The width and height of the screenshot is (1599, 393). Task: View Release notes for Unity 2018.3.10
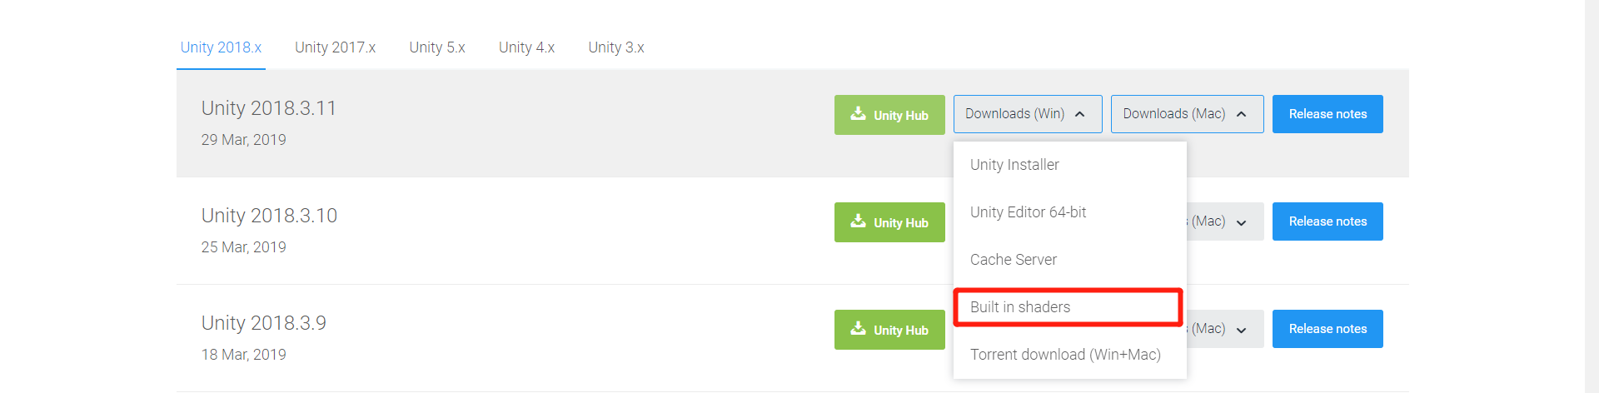(x=1328, y=221)
